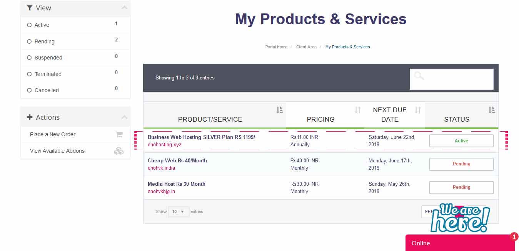The image size is (519, 251).
Task: Click sort arrows icon in Pricing column
Action: click(x=358, y=110)
